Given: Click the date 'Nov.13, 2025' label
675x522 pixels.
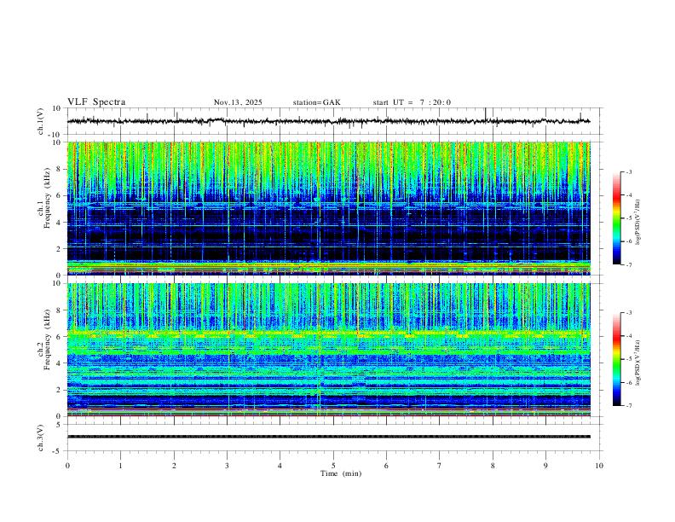Looking at the screenshot, I should point(238,102).
